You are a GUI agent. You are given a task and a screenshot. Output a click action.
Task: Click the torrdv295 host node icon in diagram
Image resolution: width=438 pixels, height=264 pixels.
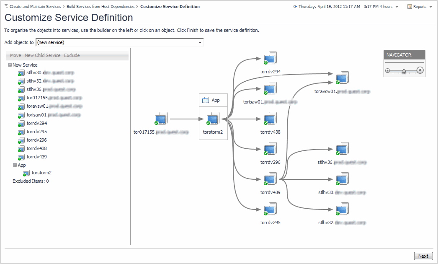[x=270, y=209]
